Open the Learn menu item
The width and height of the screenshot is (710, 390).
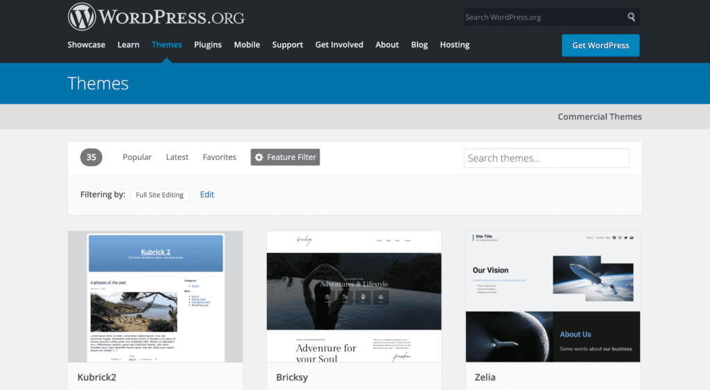tap(128, 45)
